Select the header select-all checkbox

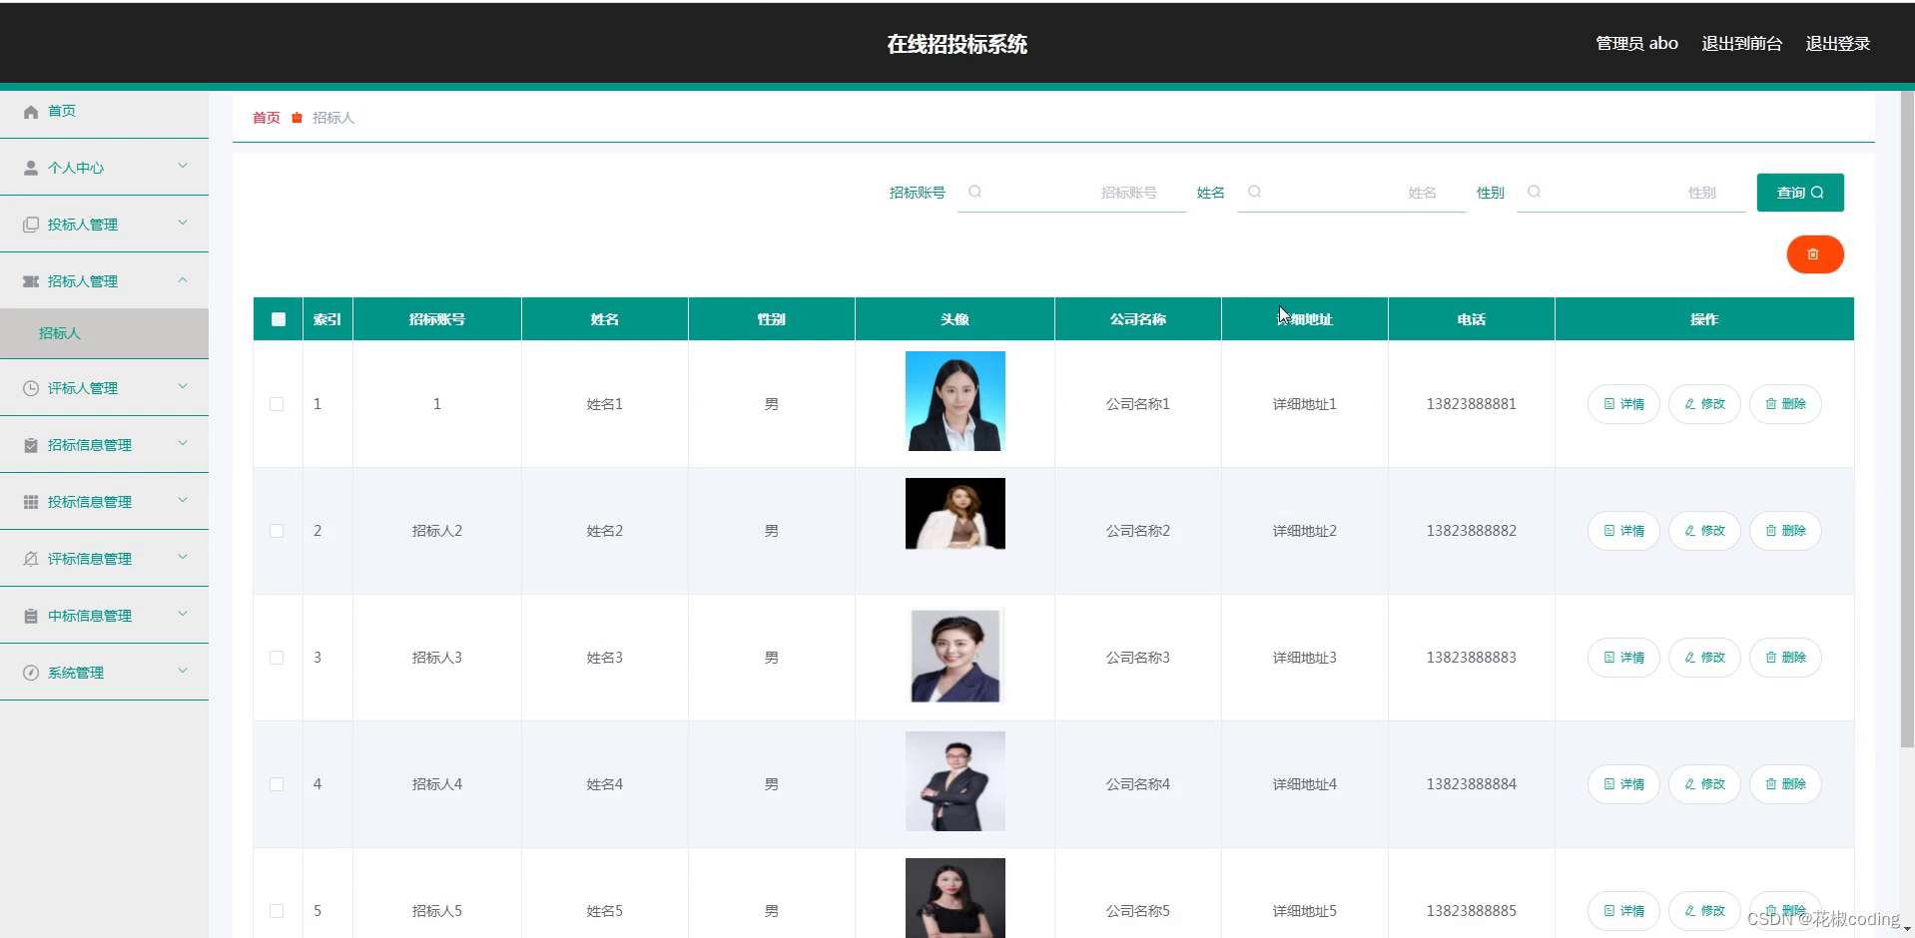[x=279, y=319]
